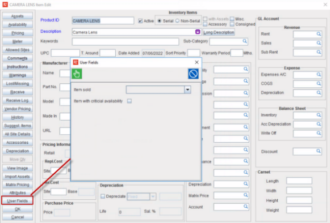Click the green hand save icon in User Fields
Image resolution: width=330 pixels, height=223 pixels.
77,74
